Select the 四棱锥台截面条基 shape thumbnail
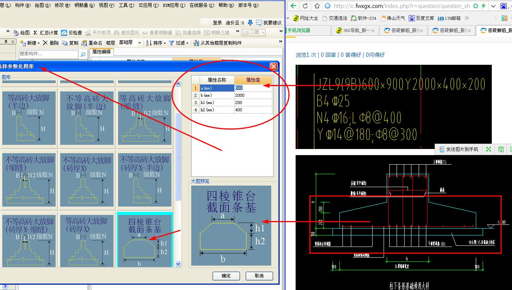The width and height of the screenshot is (512, 290). pyautogui.click(x=145, y=240)
